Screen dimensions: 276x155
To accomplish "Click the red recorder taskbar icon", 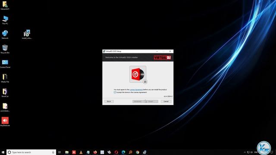I will click(74, 152).
